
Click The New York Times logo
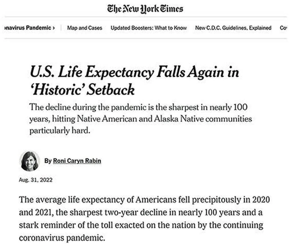pyautogui.click(x=145, y=9)
